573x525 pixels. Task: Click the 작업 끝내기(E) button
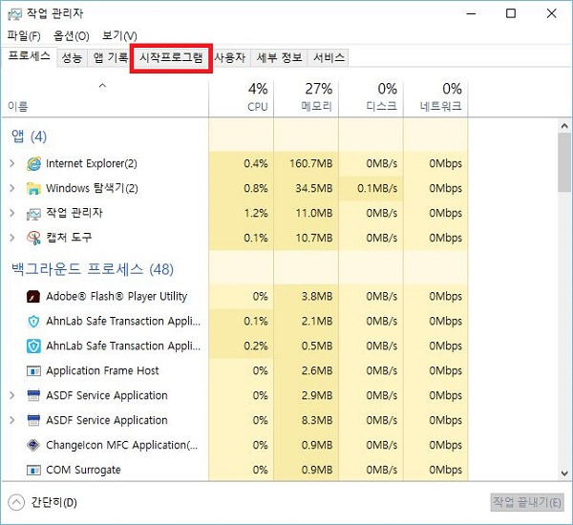(527, 502)
